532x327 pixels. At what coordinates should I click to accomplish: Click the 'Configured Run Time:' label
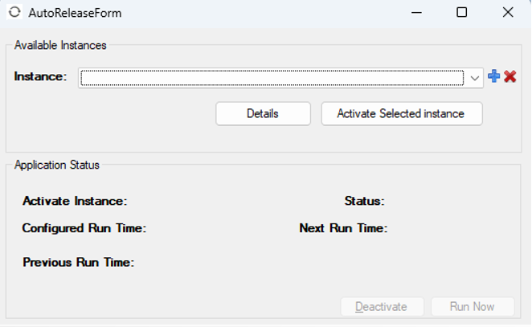pos(84,228)
